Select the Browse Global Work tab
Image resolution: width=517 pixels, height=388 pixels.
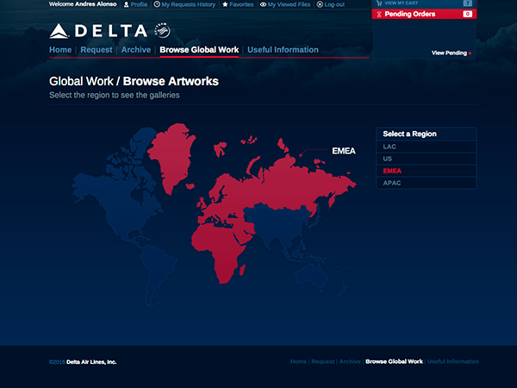199,50
